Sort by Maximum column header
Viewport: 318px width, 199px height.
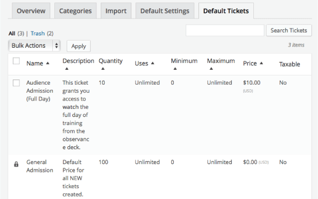click(x=221, y=61)
